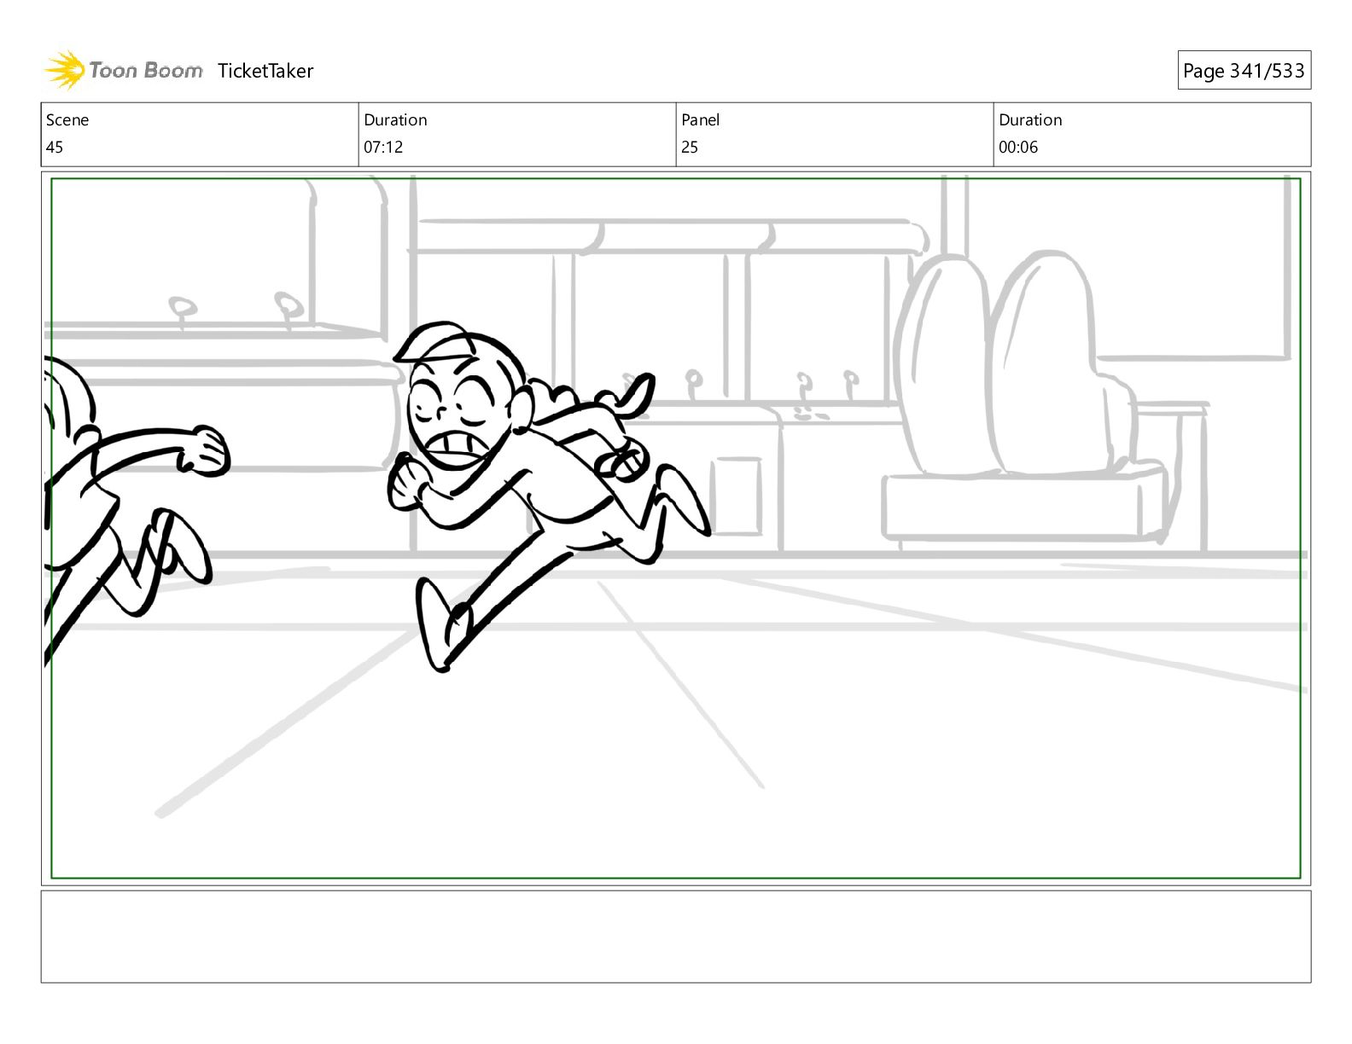
Task: Select the TicketTaker project title
Action: click(x=265, y=71)
